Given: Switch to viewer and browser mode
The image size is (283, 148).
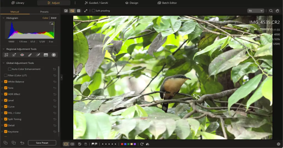Looking at the screenshot, I should point(66,11).
